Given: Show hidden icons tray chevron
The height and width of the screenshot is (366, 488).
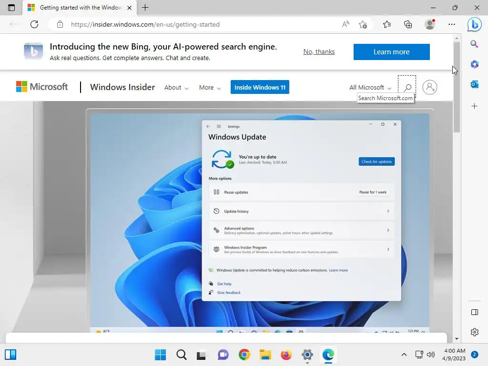Looking at the screenshot, I should pos(404,355).
